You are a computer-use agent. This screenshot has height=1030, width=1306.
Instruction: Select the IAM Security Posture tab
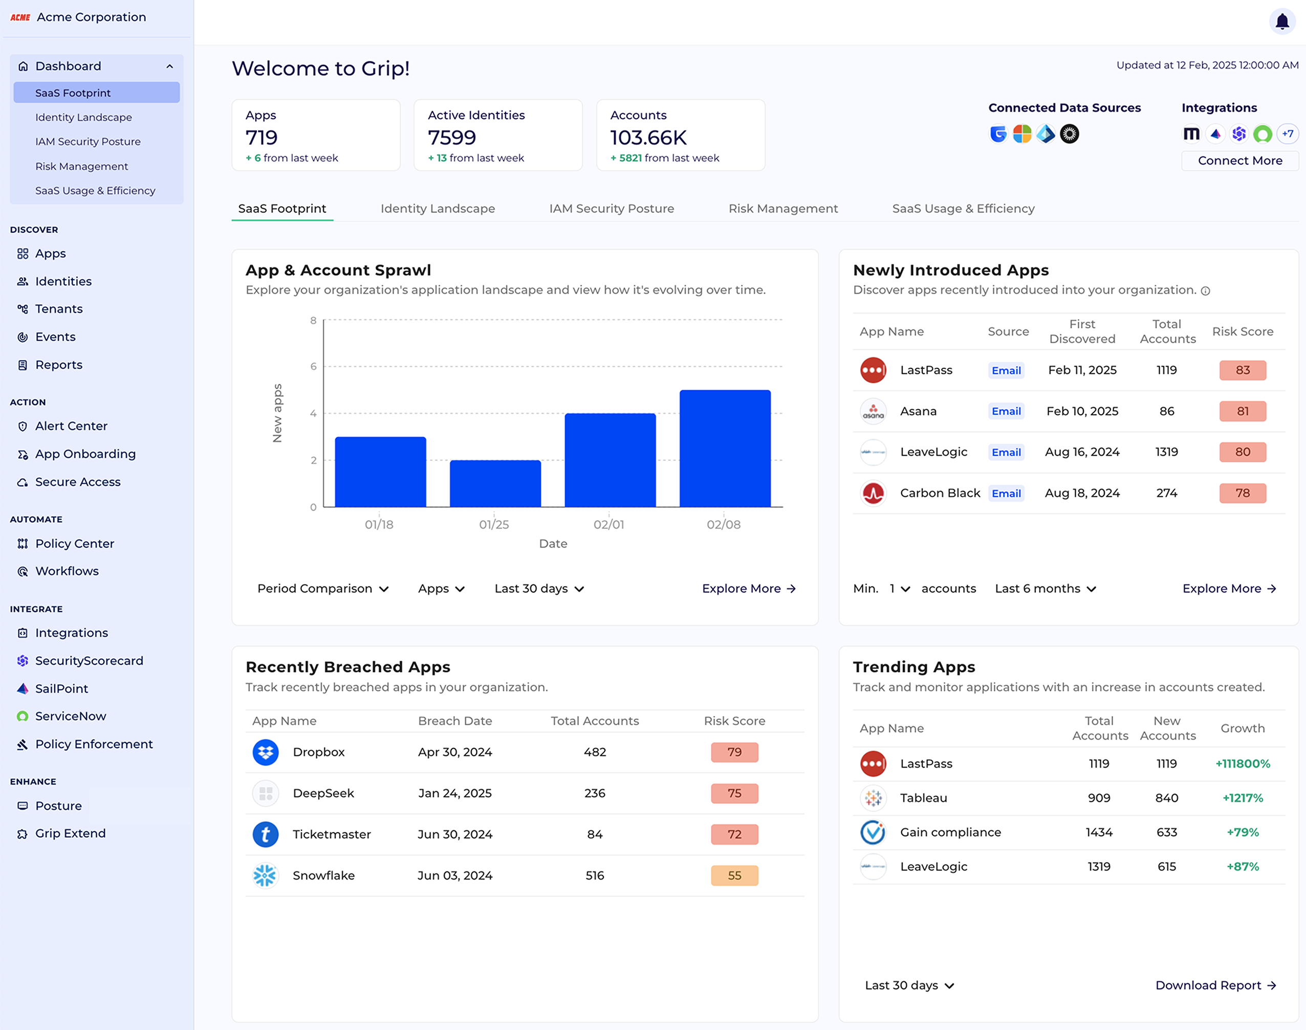612,208
